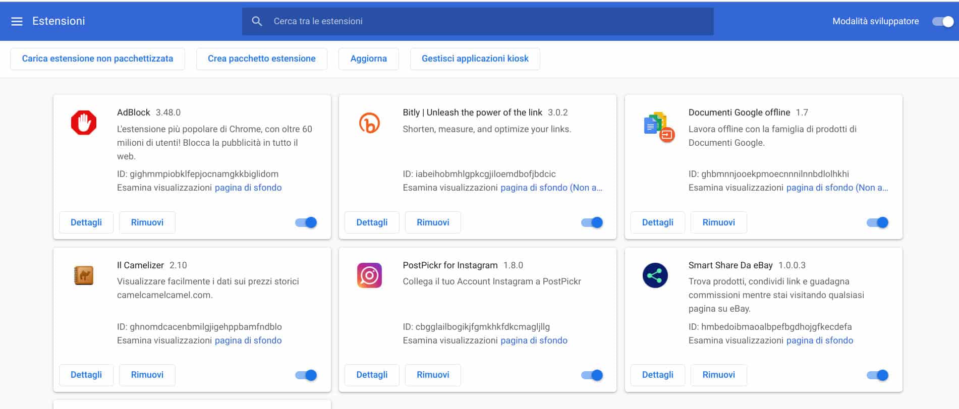Screen dimensions: 959x409
Task: Remove Il Camelizer extension
Action: (x=147, y=375)
